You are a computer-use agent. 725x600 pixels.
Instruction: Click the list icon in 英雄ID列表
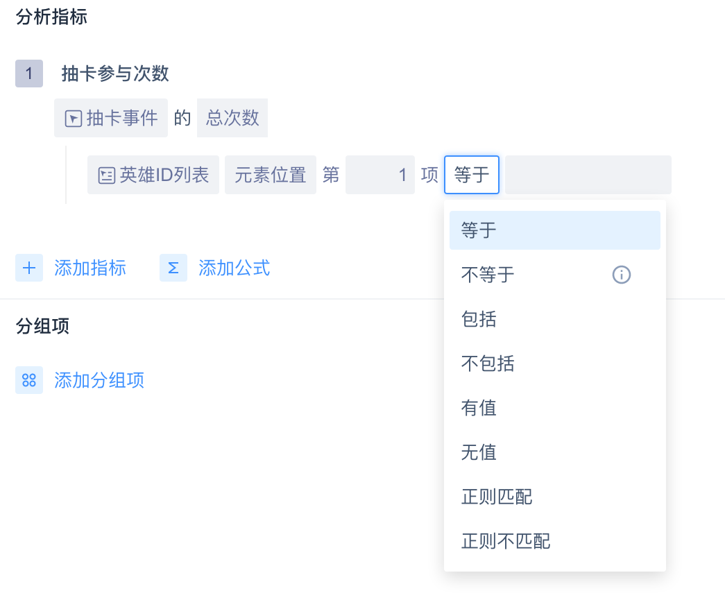click(x=106, y=175)
